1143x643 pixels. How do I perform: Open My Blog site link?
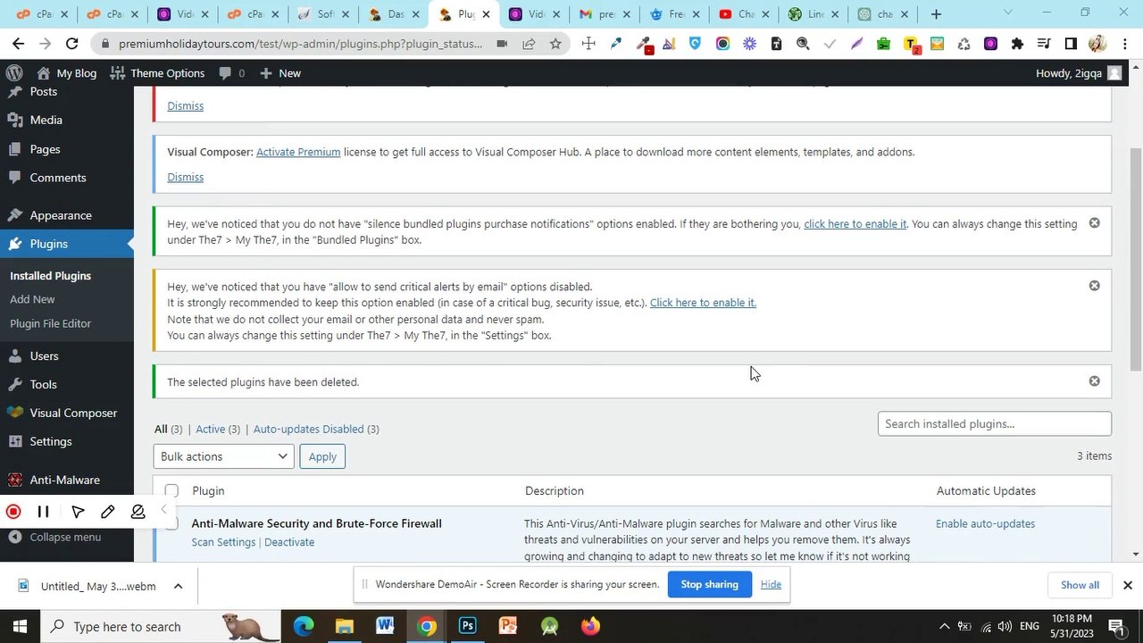pyautogui.click(x=66, y=73)
